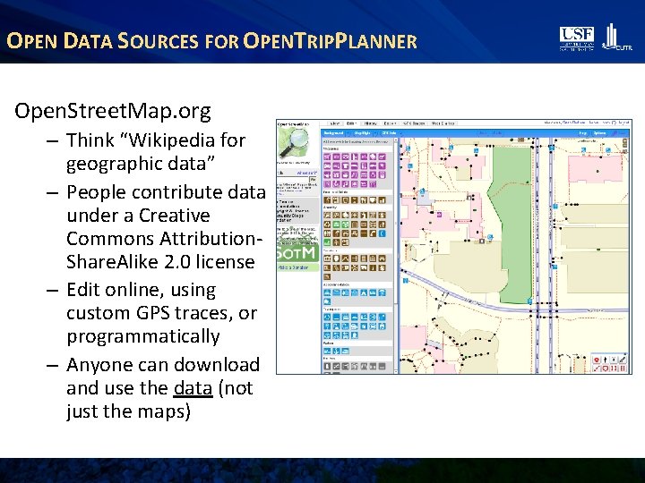
Task: Click the last blue Water icon
Action: pyautogui.click(x=346, y=352)
